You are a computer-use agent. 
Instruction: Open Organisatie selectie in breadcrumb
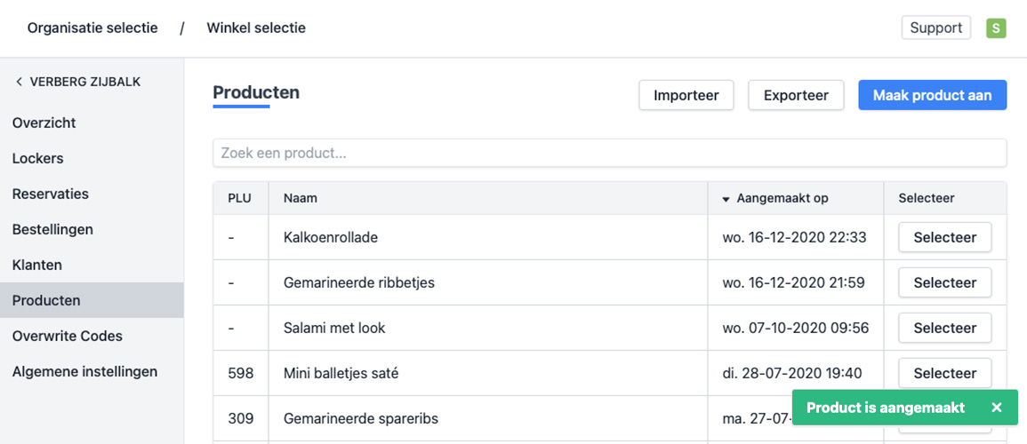[92, 28]
